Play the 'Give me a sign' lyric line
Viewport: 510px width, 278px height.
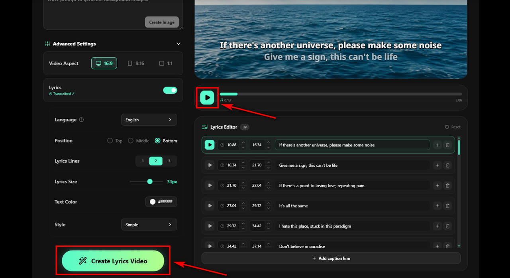[x=210, y=165]
